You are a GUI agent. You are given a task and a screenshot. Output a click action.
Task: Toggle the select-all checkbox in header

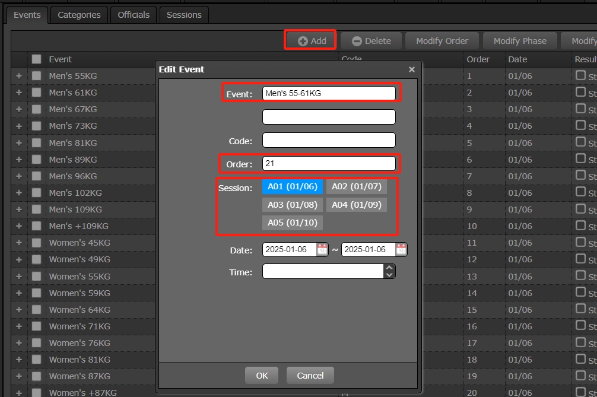point(37,59)
